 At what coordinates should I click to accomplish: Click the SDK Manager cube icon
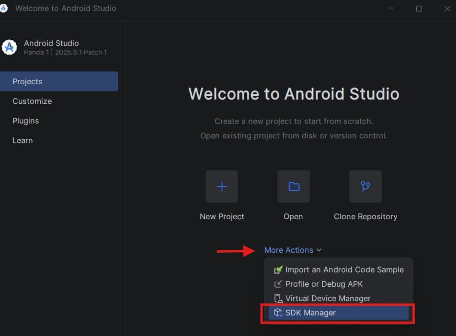278,313
